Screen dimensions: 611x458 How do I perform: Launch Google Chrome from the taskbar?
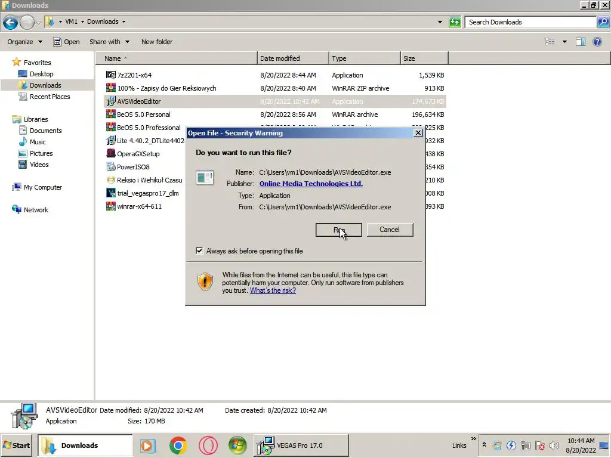178,445
